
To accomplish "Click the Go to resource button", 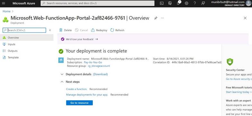I will (x=79, y=103).
